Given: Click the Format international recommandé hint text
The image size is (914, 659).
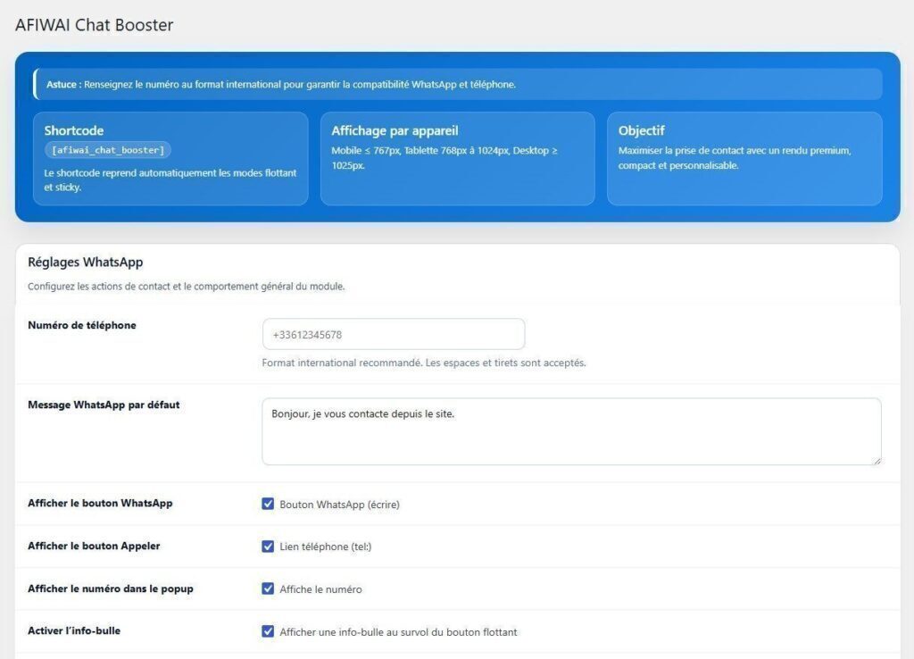Looking at the screenshot, I should [424, 363].
